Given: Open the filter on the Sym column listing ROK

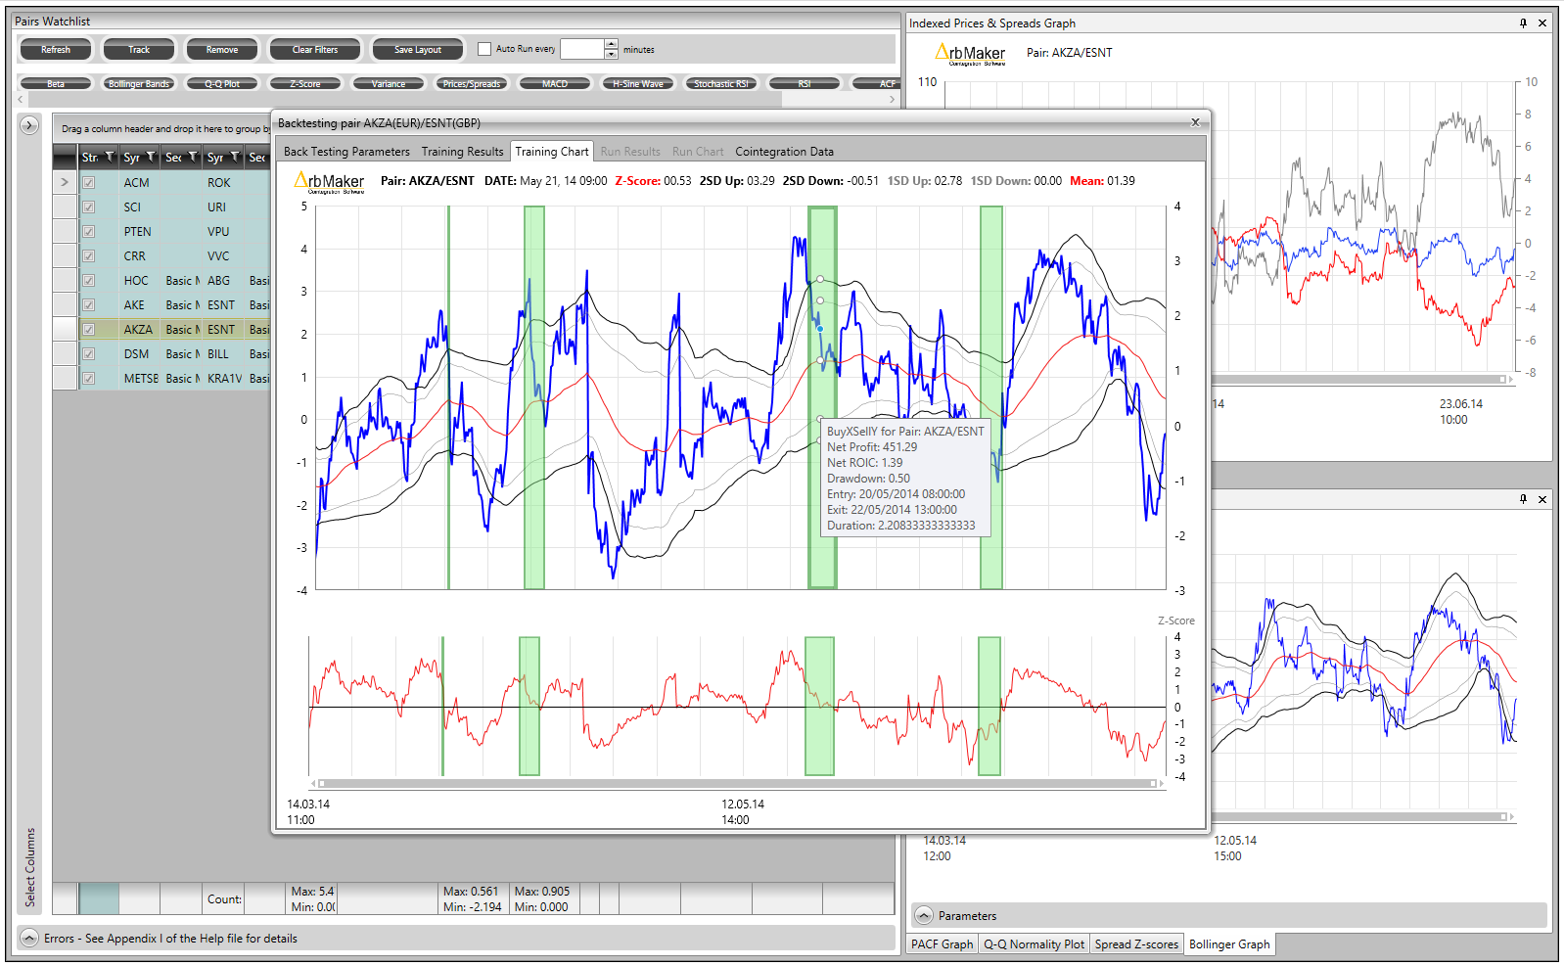Looking at the screenshot, I should click(235, 157).
